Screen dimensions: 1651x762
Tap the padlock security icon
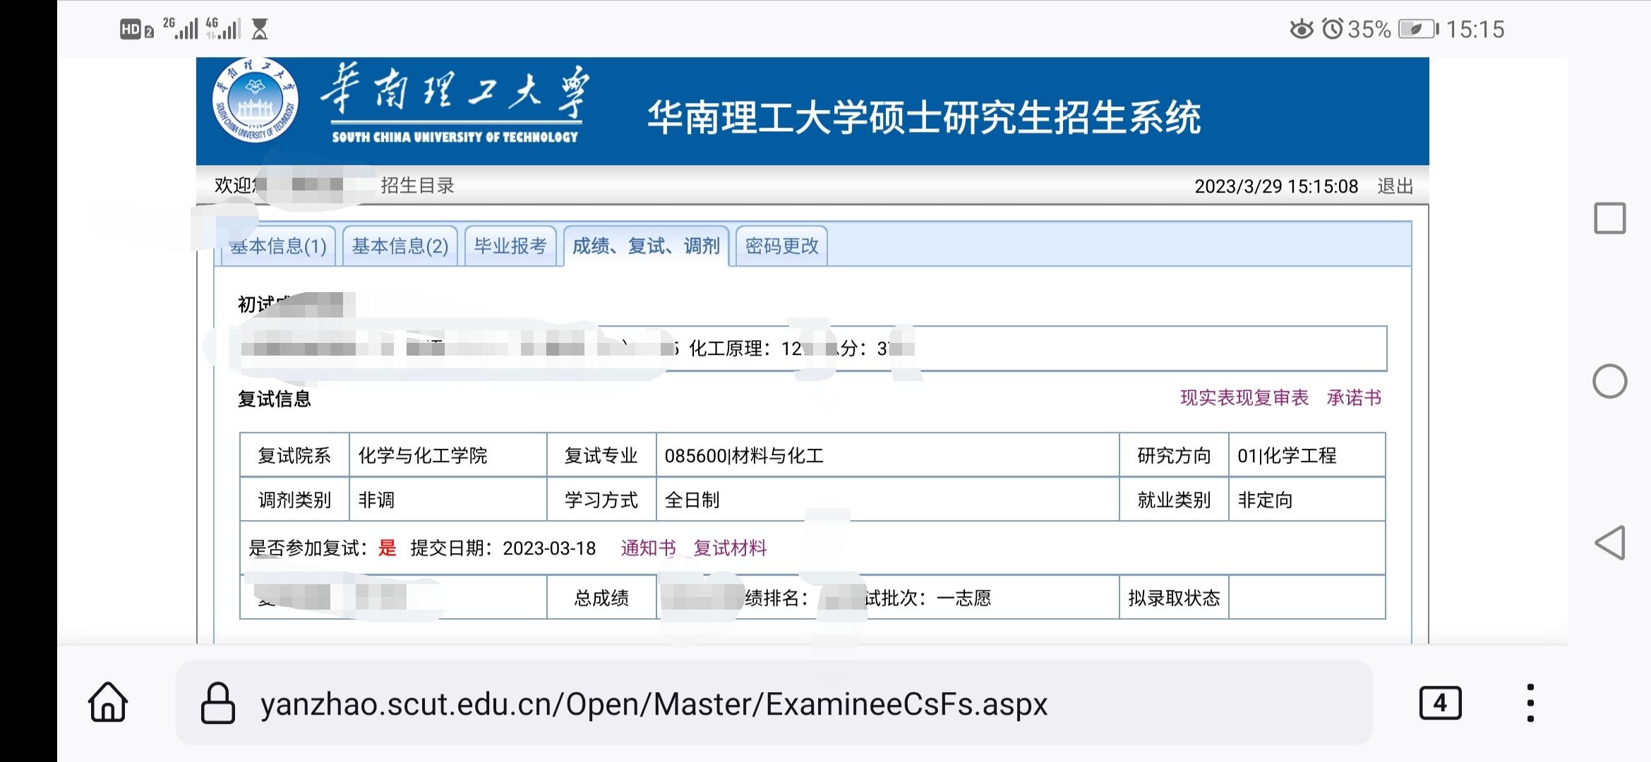217,703
